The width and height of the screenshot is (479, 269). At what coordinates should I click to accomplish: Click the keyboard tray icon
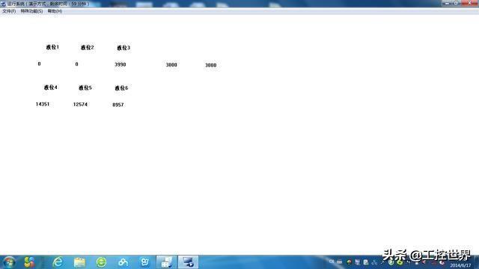click(x=340, y=262)
